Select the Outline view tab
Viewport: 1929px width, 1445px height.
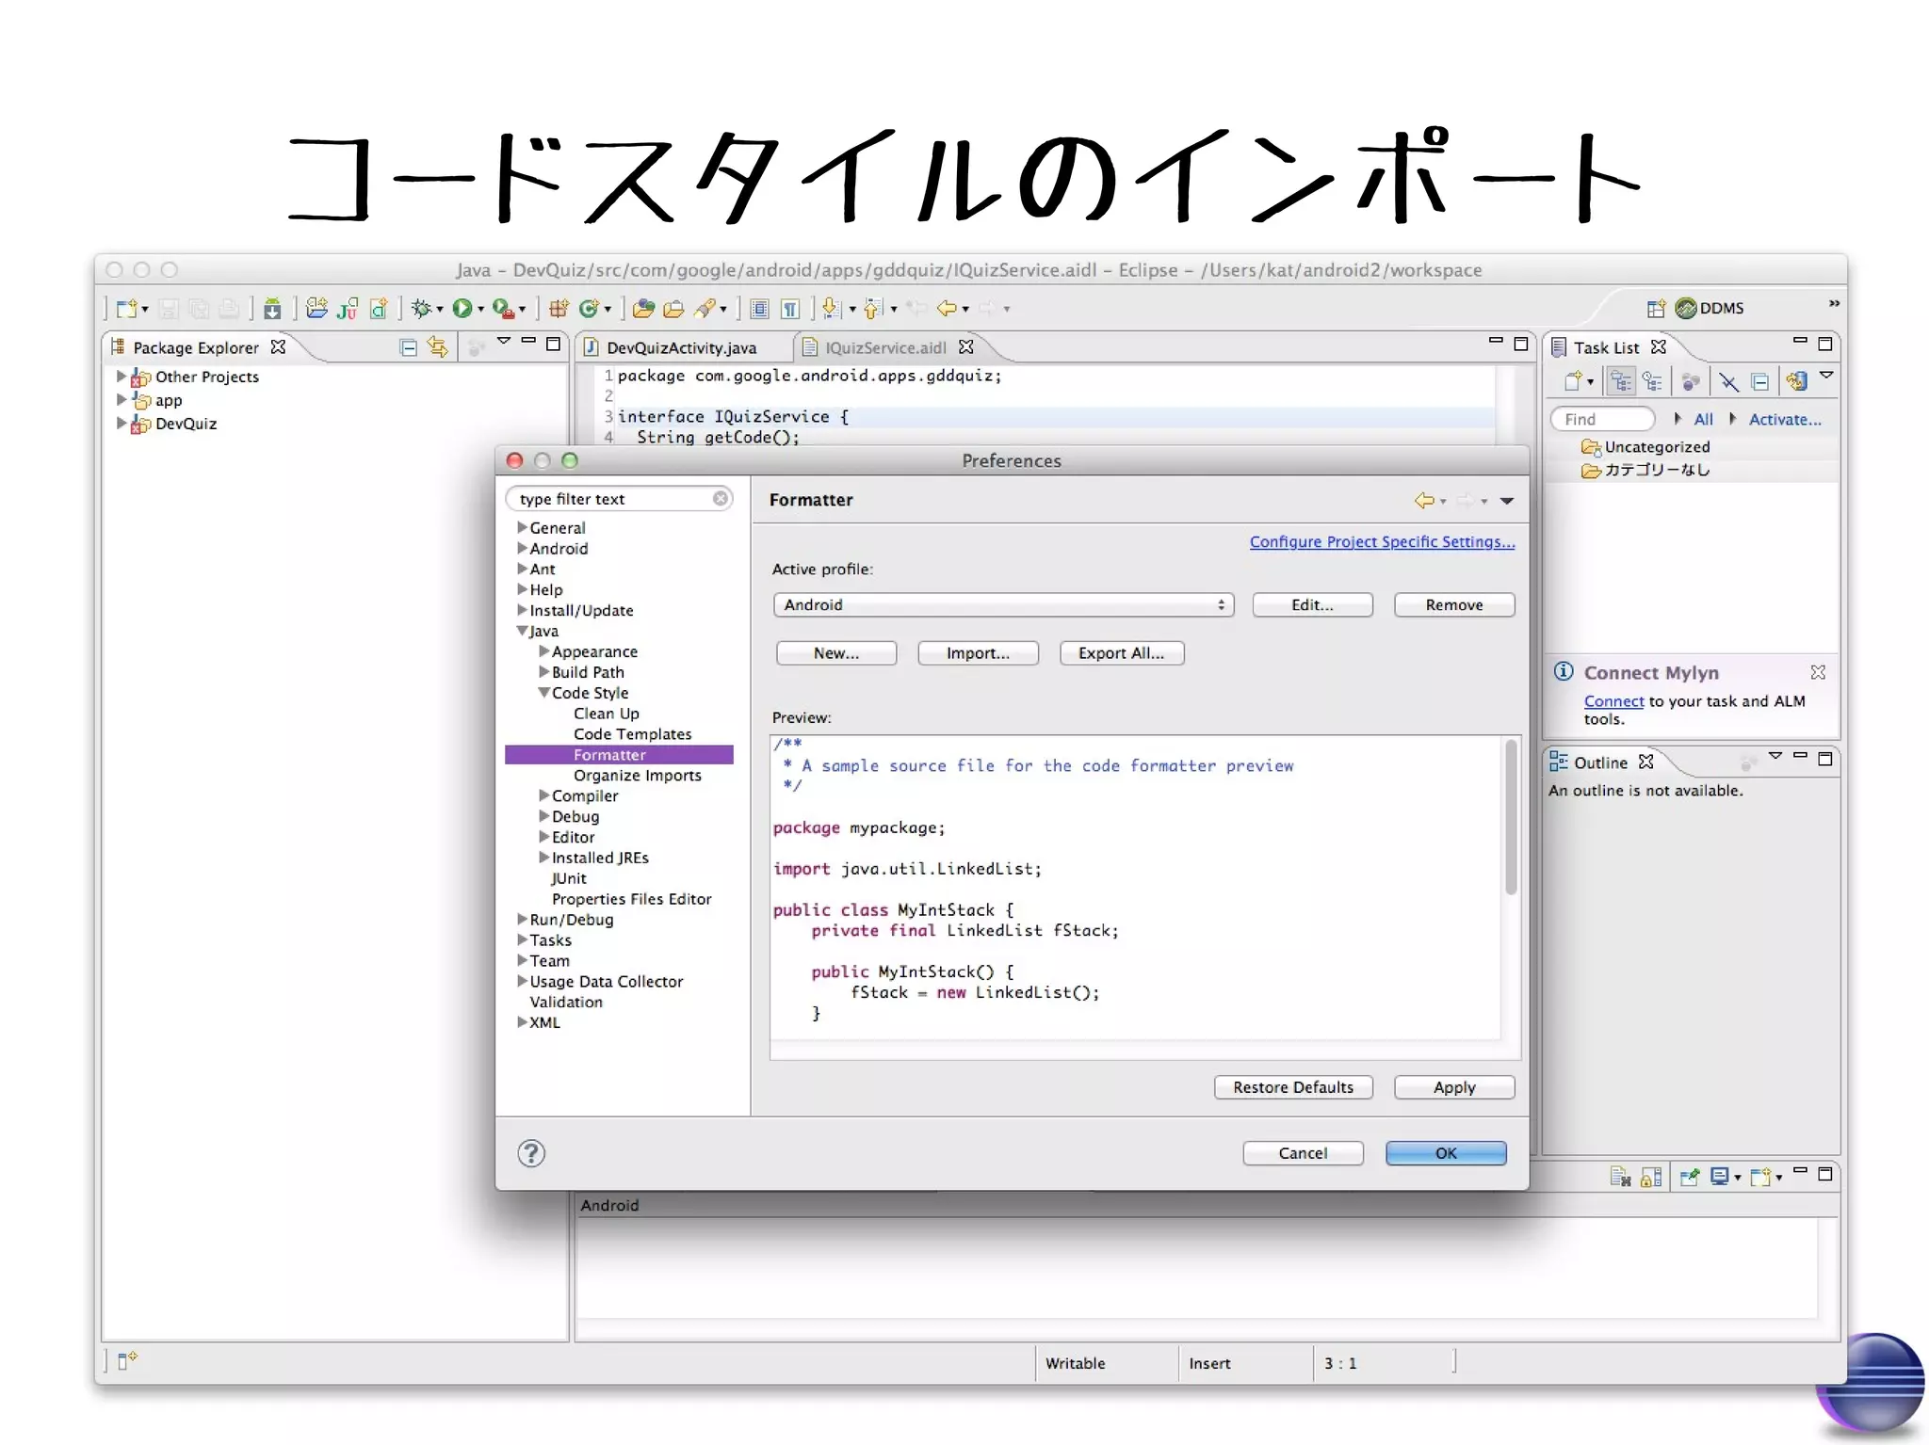1600,763
